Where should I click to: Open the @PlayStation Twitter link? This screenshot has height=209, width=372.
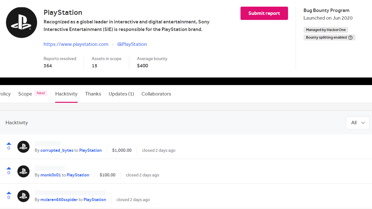132,44
